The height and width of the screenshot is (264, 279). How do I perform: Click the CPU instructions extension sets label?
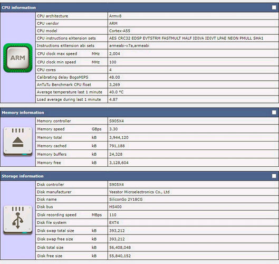(x=66, y=39)
